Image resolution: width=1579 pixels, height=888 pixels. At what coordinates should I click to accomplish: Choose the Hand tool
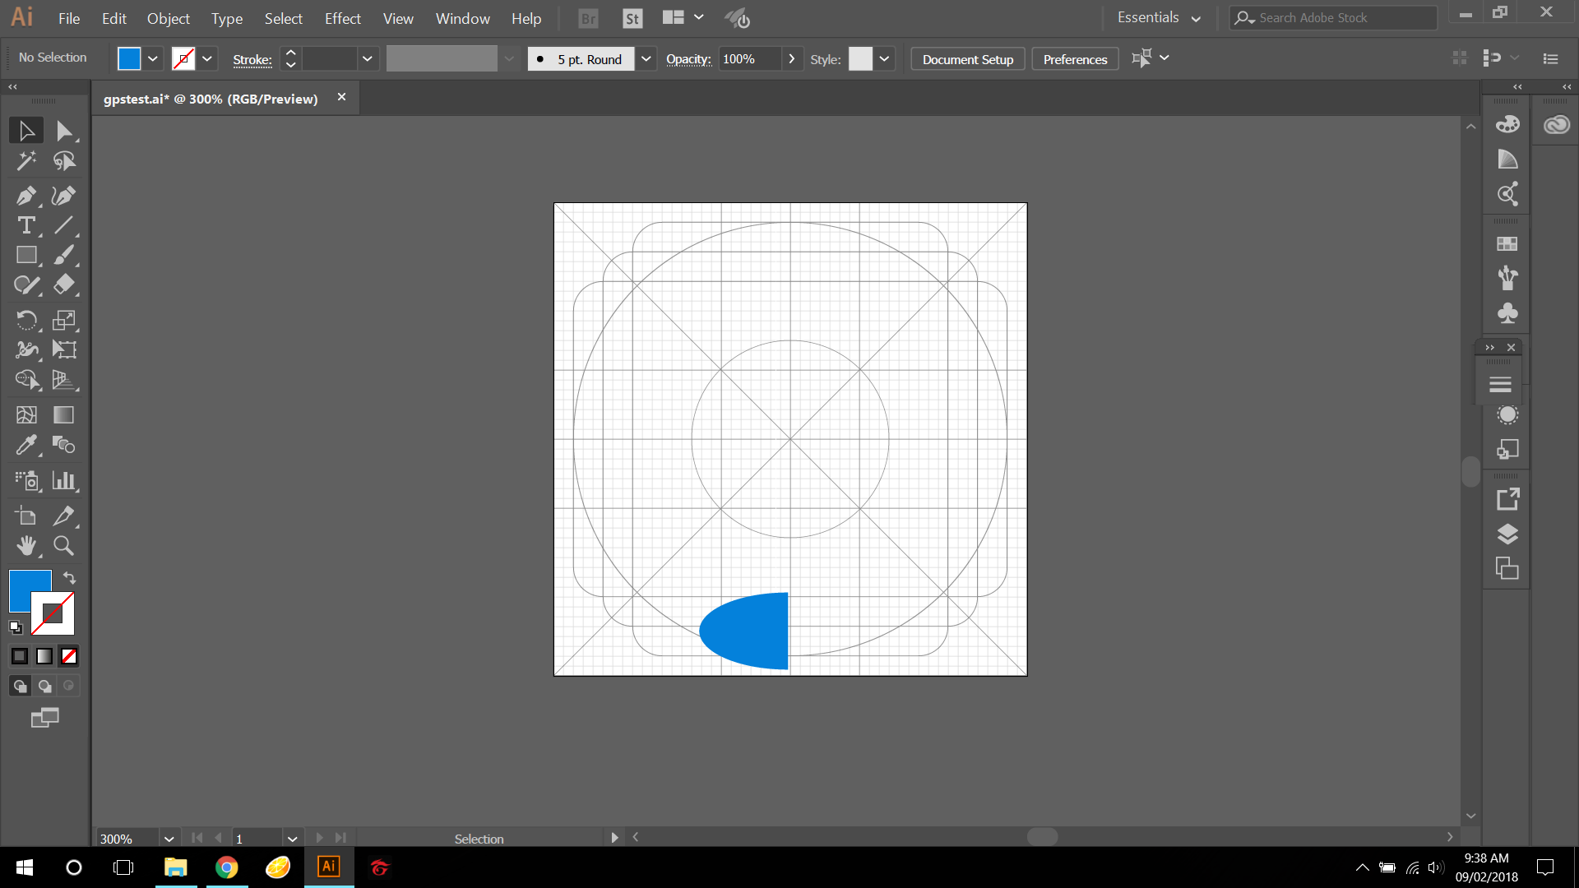[x=25, y=546]
